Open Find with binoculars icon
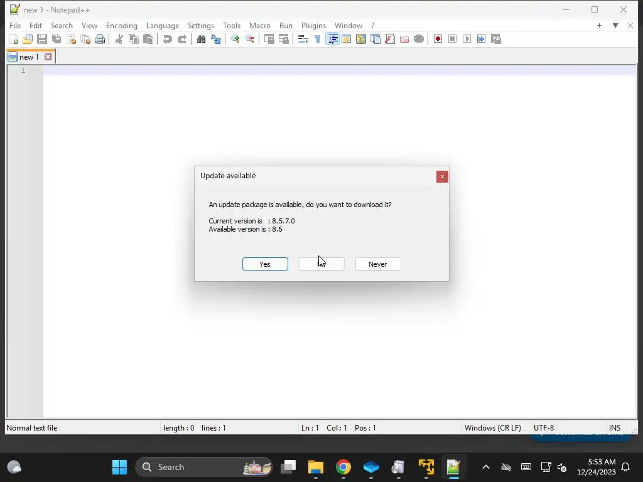 [x=201, y=39]
